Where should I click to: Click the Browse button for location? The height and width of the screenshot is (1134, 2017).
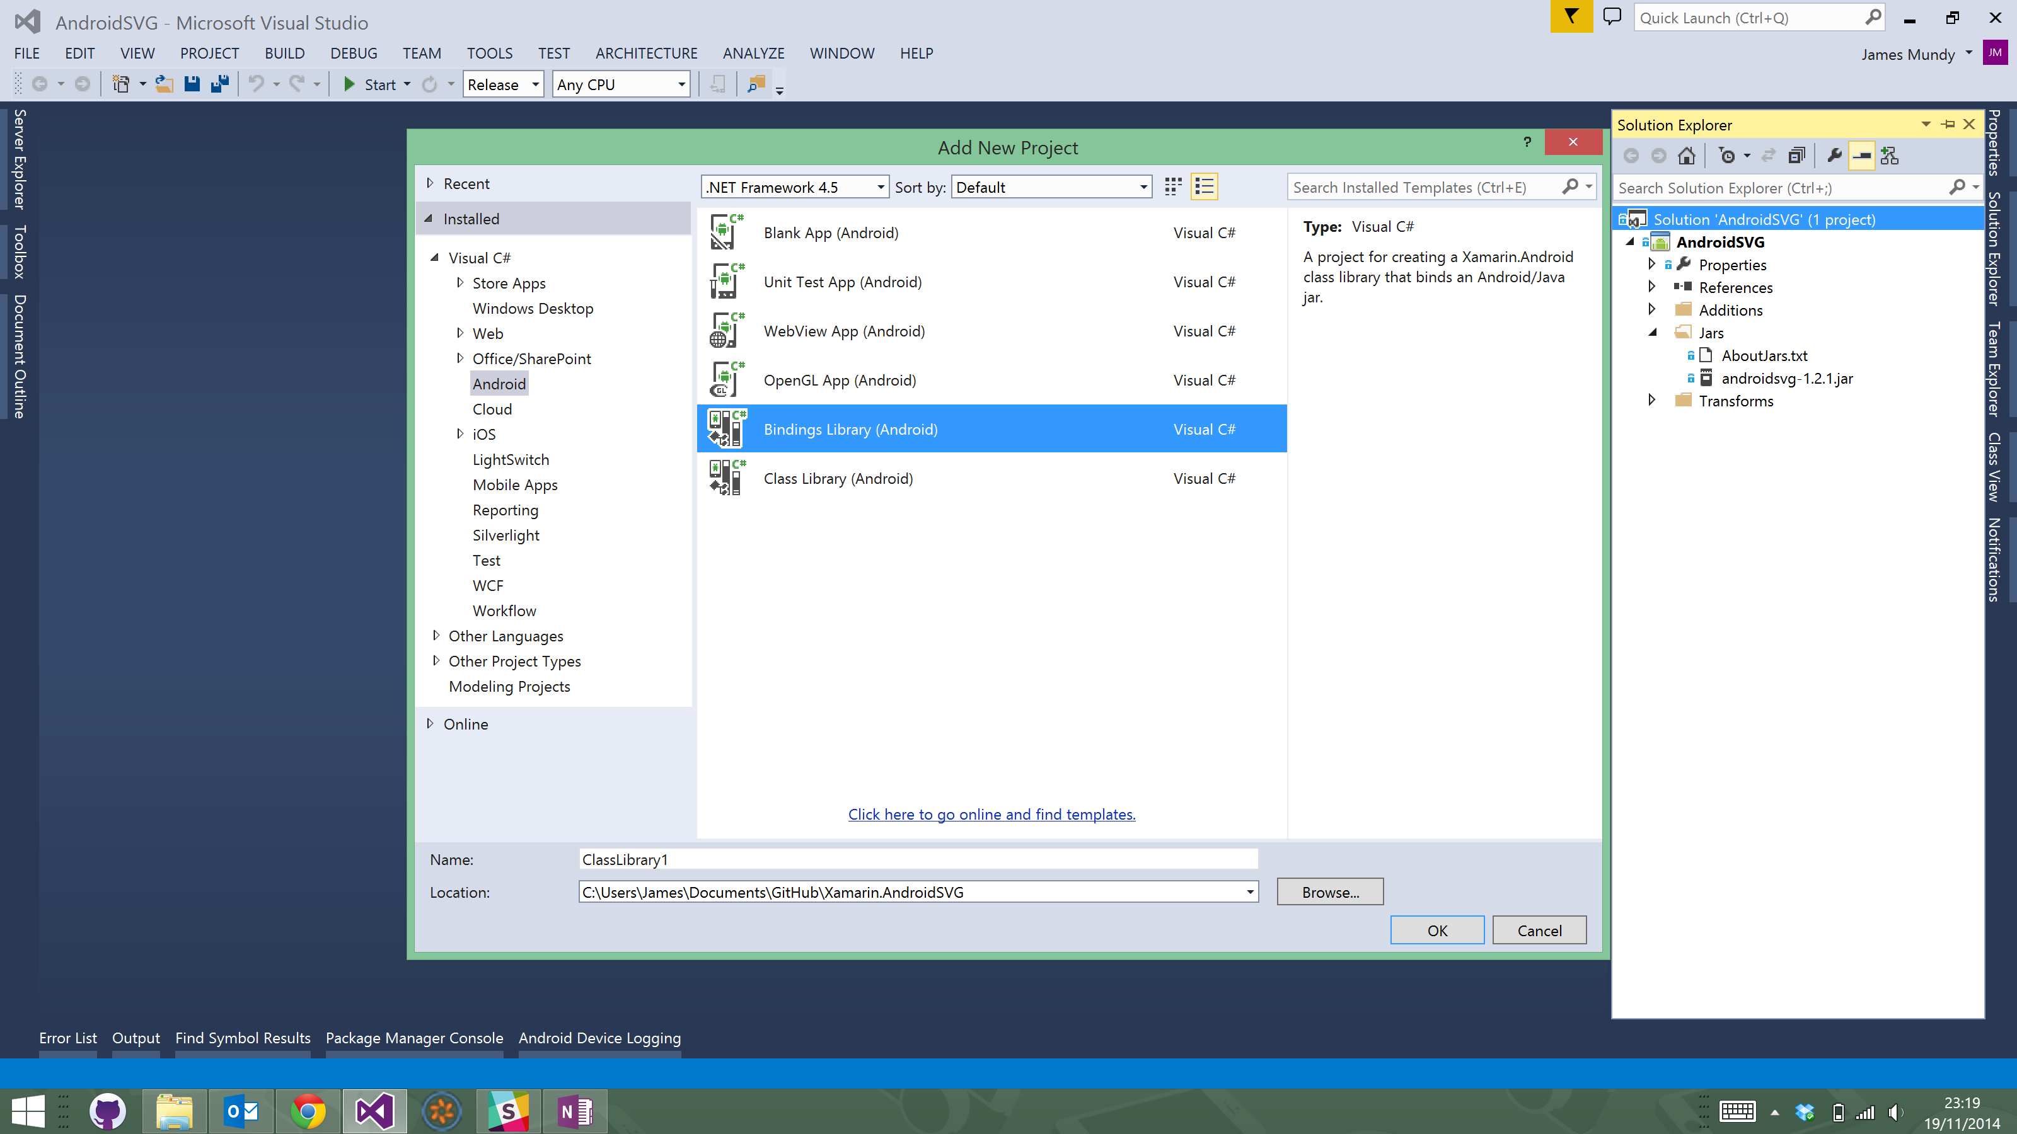pyautogui.click(x=1330, y=891)
